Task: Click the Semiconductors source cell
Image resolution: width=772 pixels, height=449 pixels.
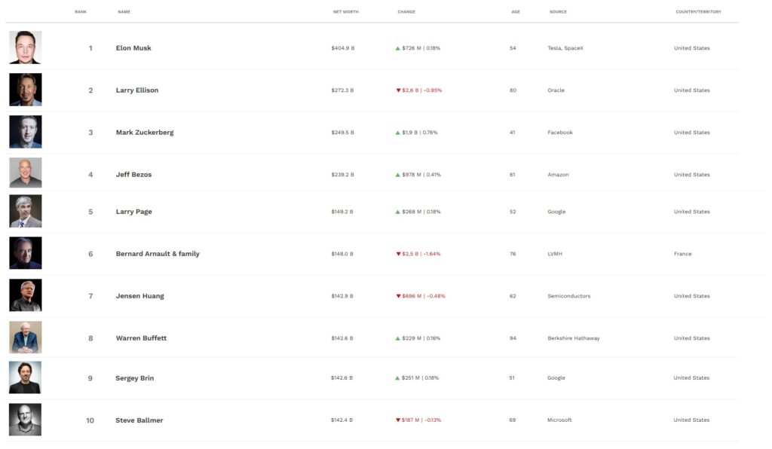Action: pyautogui.click(x=568, y=296)
